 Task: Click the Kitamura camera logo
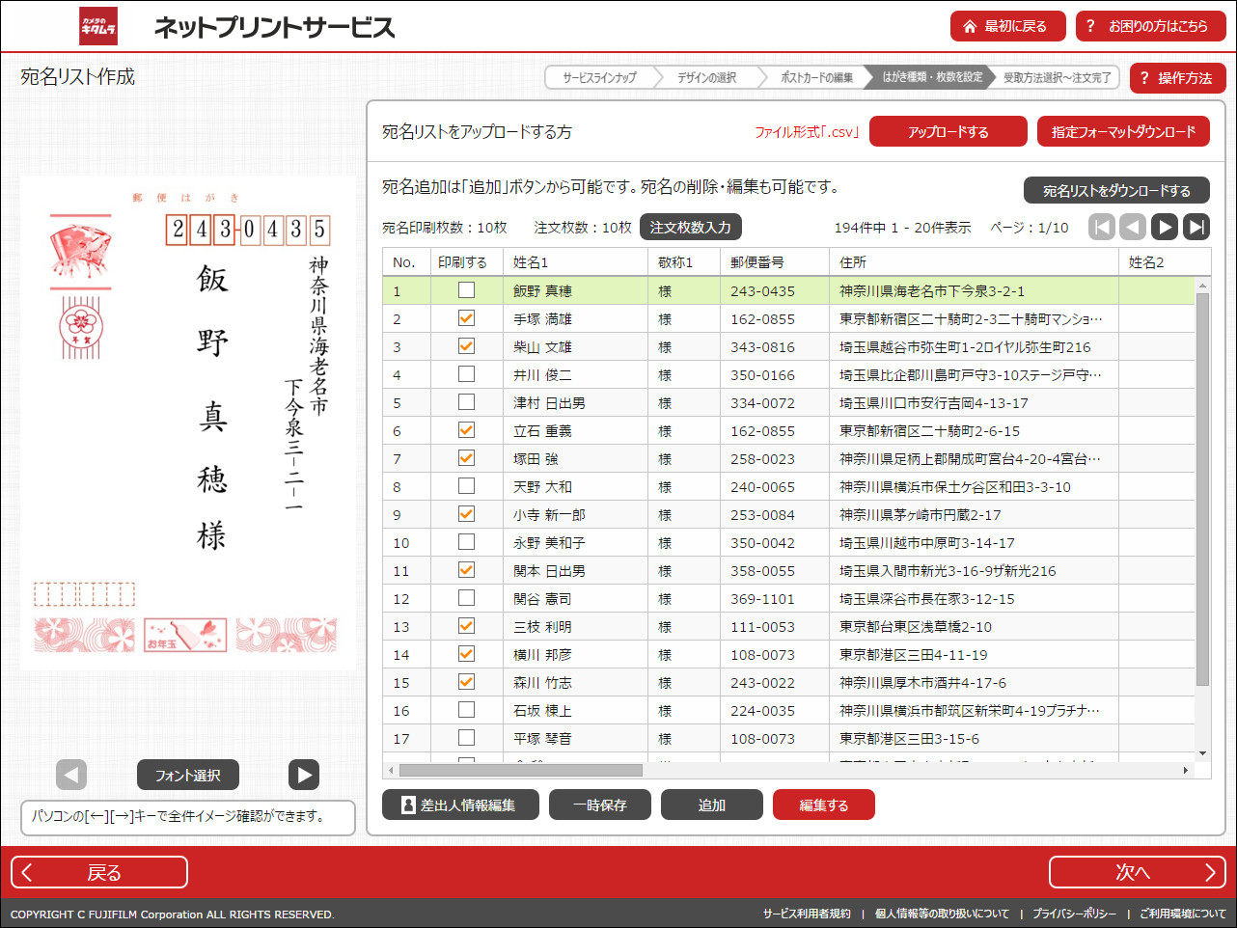click(x=99, y=26)
